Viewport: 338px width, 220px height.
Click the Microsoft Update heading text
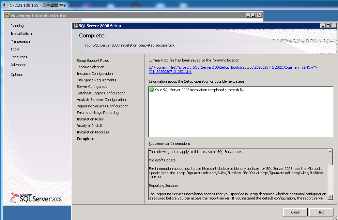pos(162,160)
